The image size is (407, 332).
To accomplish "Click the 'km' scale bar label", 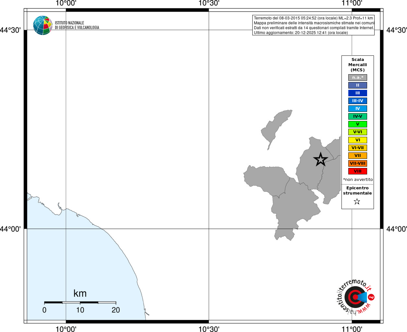I will [80, 293].
